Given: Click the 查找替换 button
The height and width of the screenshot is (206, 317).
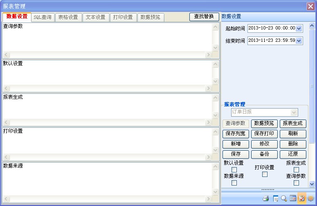Looking at the screenshot, I should tap(204, 17).
